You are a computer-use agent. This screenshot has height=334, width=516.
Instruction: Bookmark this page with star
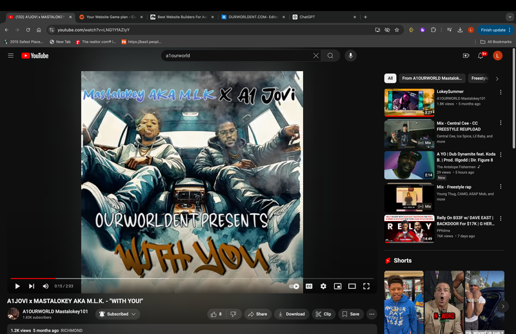pyautogui.click(x=397, y=30)
